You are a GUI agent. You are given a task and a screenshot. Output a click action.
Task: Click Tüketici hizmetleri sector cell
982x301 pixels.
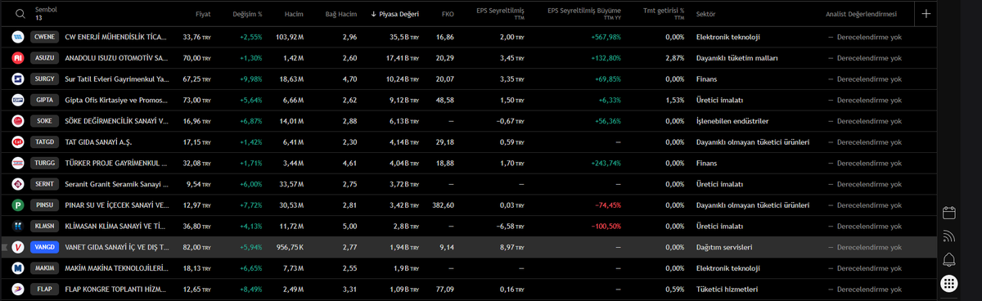(x=727, y=289)
